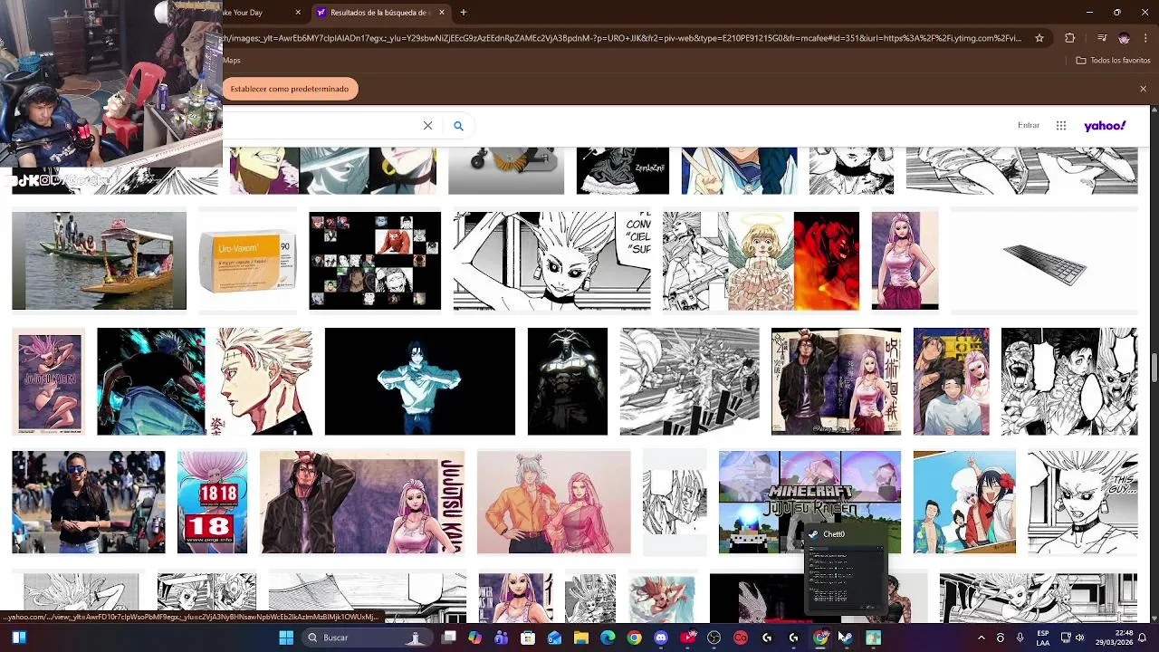
Task: Open the gray keyboard image
Action: click(1044, 261)
